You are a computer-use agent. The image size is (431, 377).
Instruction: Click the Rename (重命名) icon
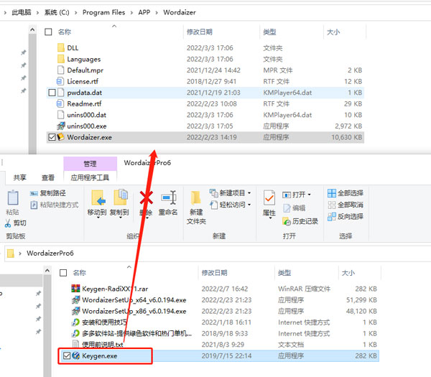169,197
